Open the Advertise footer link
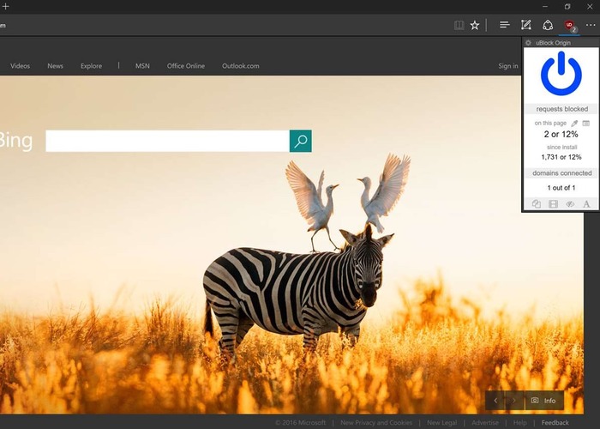 485,422
